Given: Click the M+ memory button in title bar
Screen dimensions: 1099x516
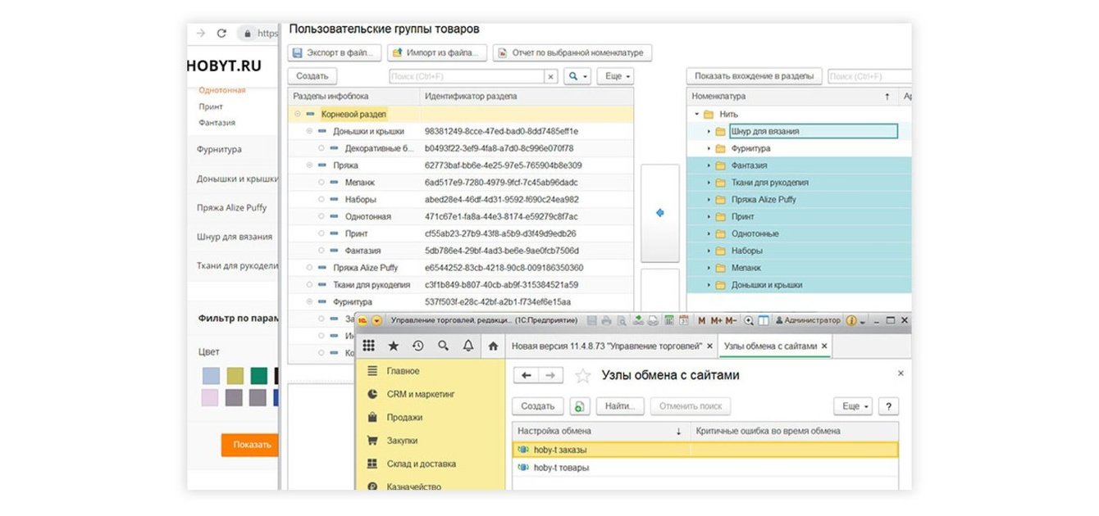Looking at the screenshot, I should (x=717, y=320).
